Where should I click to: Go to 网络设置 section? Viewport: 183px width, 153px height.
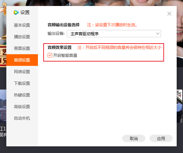point(22,72)
